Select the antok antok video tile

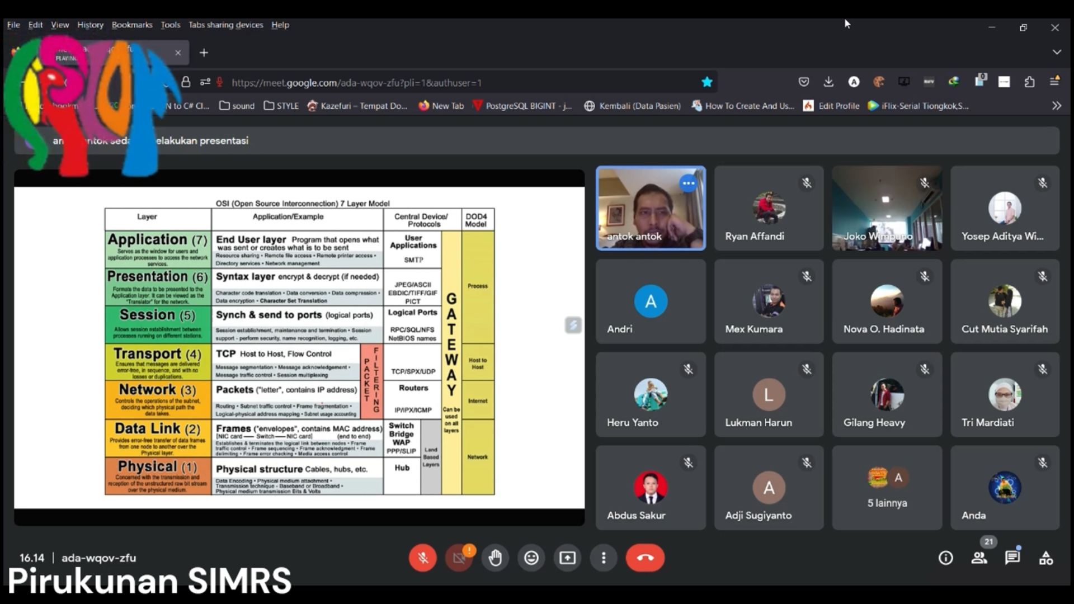pos(651,208)
